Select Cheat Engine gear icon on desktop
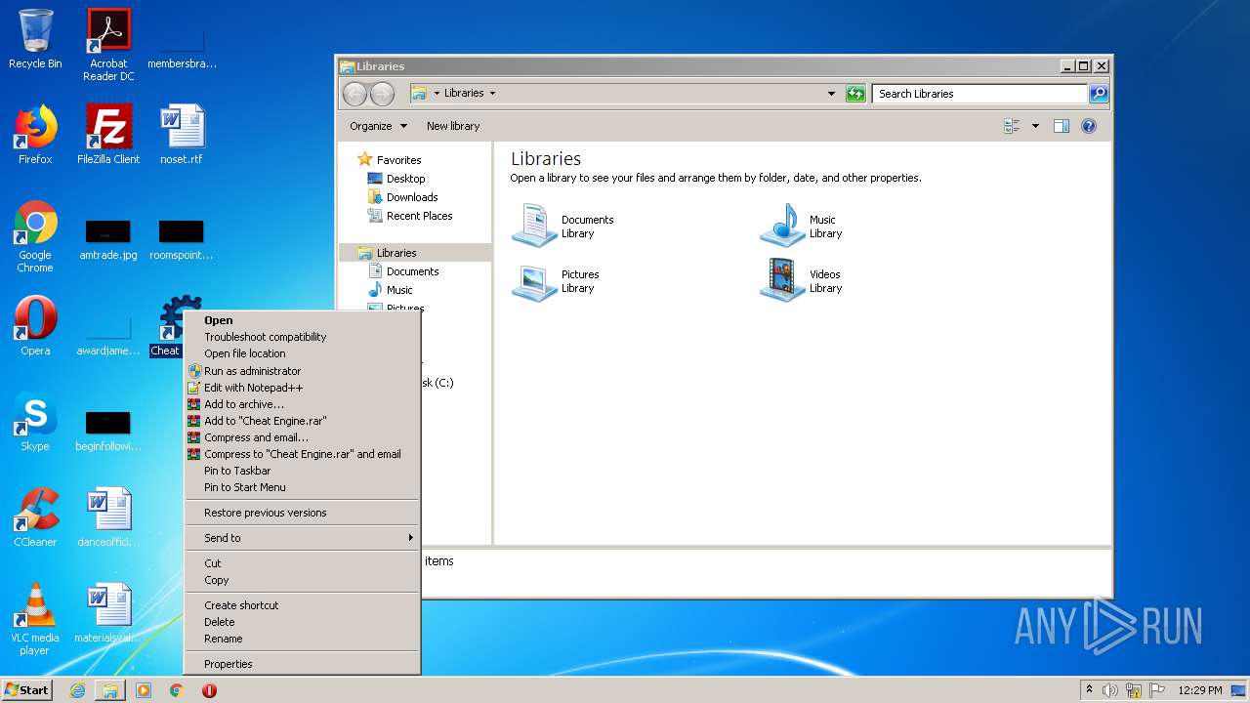Image resolution: width=1250 pixels, height=703 pixels. coord(181,316)
